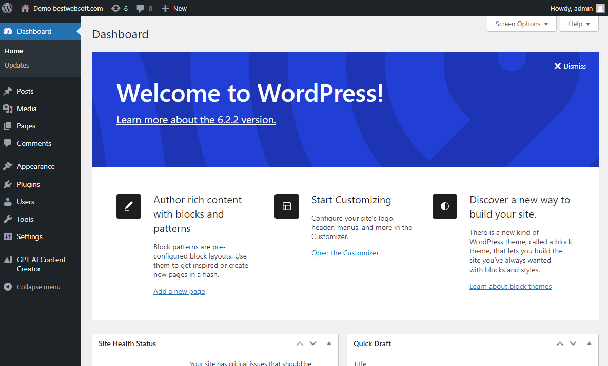The width and height of the screenshot is (608, 366).
Task: Open the New content menu
Action: coord(174,8)
